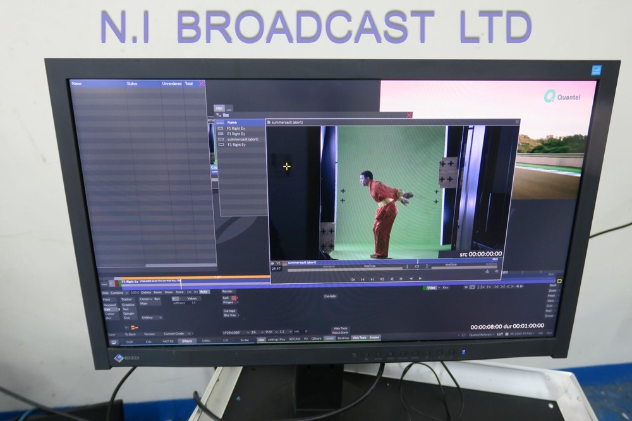
Task: Switch to the Utility tab
Action: point(207,341)
